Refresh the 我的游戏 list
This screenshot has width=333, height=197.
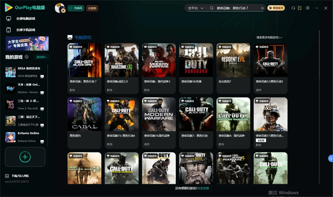[x=27, y=57]
